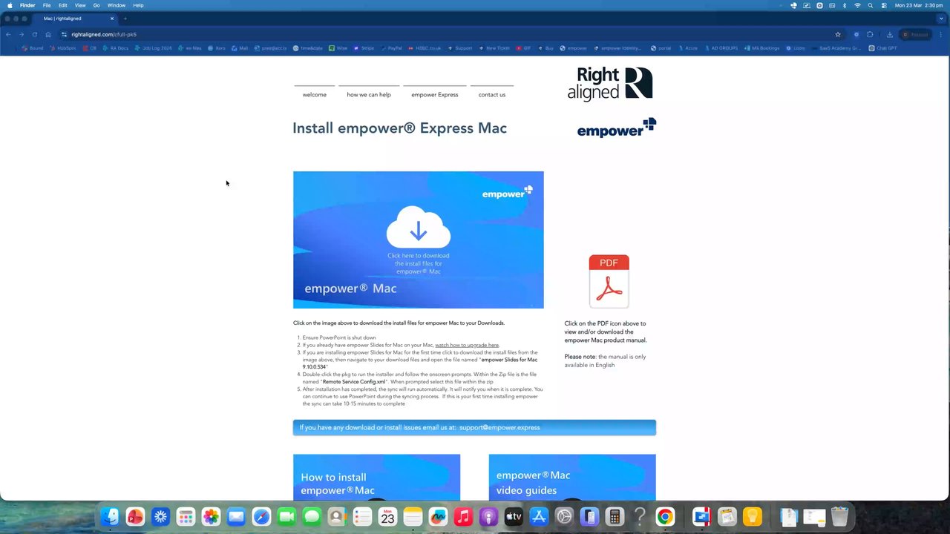950x534 pixels.
Task: Open the Apple menu
Action: point(8,5)
